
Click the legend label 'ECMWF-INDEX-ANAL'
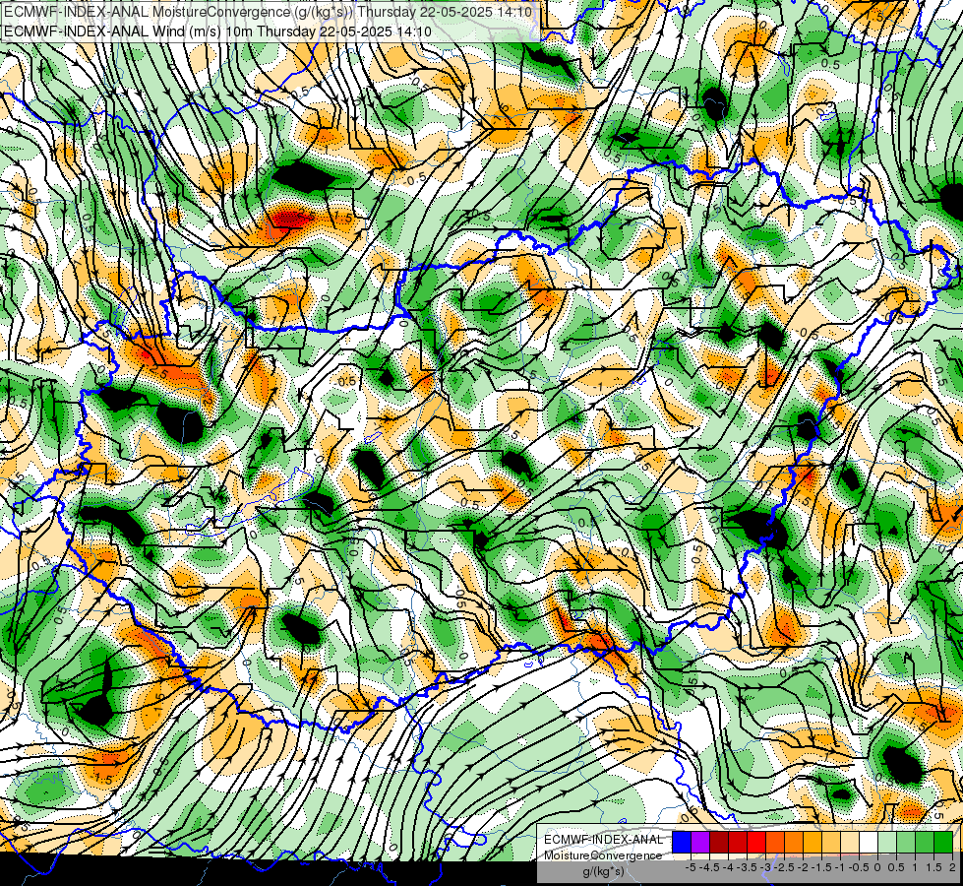point(603,840)
